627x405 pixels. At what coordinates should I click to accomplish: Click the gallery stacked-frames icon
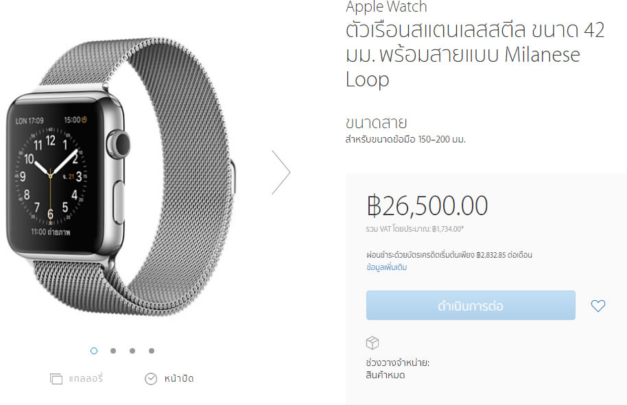coord(56,378)
